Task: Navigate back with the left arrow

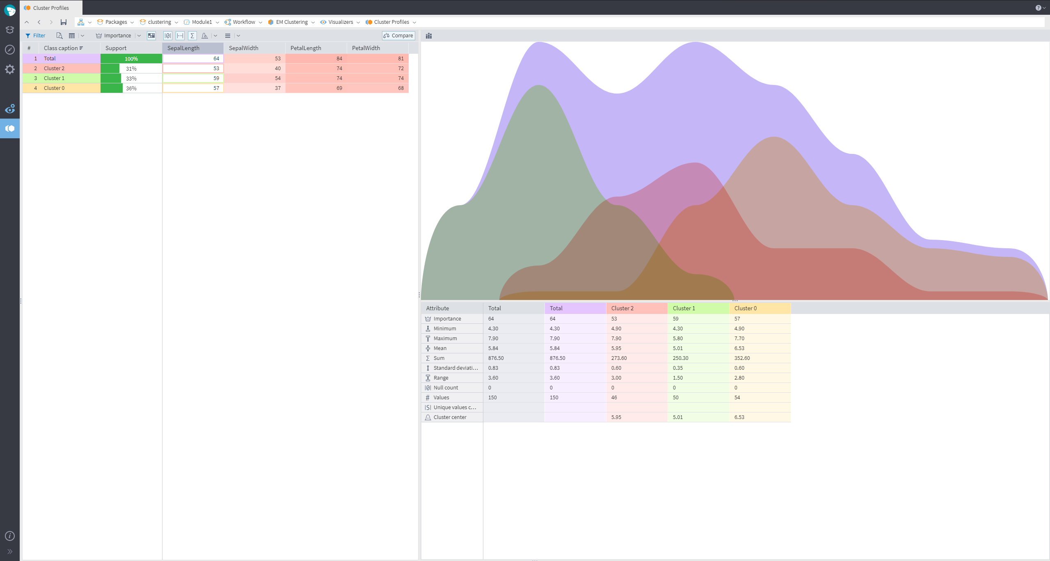Action: [x=39, y=22]
